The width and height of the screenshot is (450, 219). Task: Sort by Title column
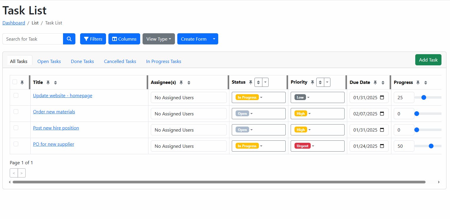[x=55, y=83]
